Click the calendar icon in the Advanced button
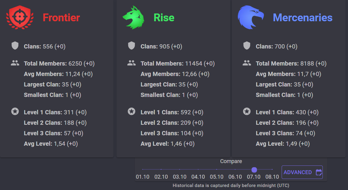 coord(319,172)
